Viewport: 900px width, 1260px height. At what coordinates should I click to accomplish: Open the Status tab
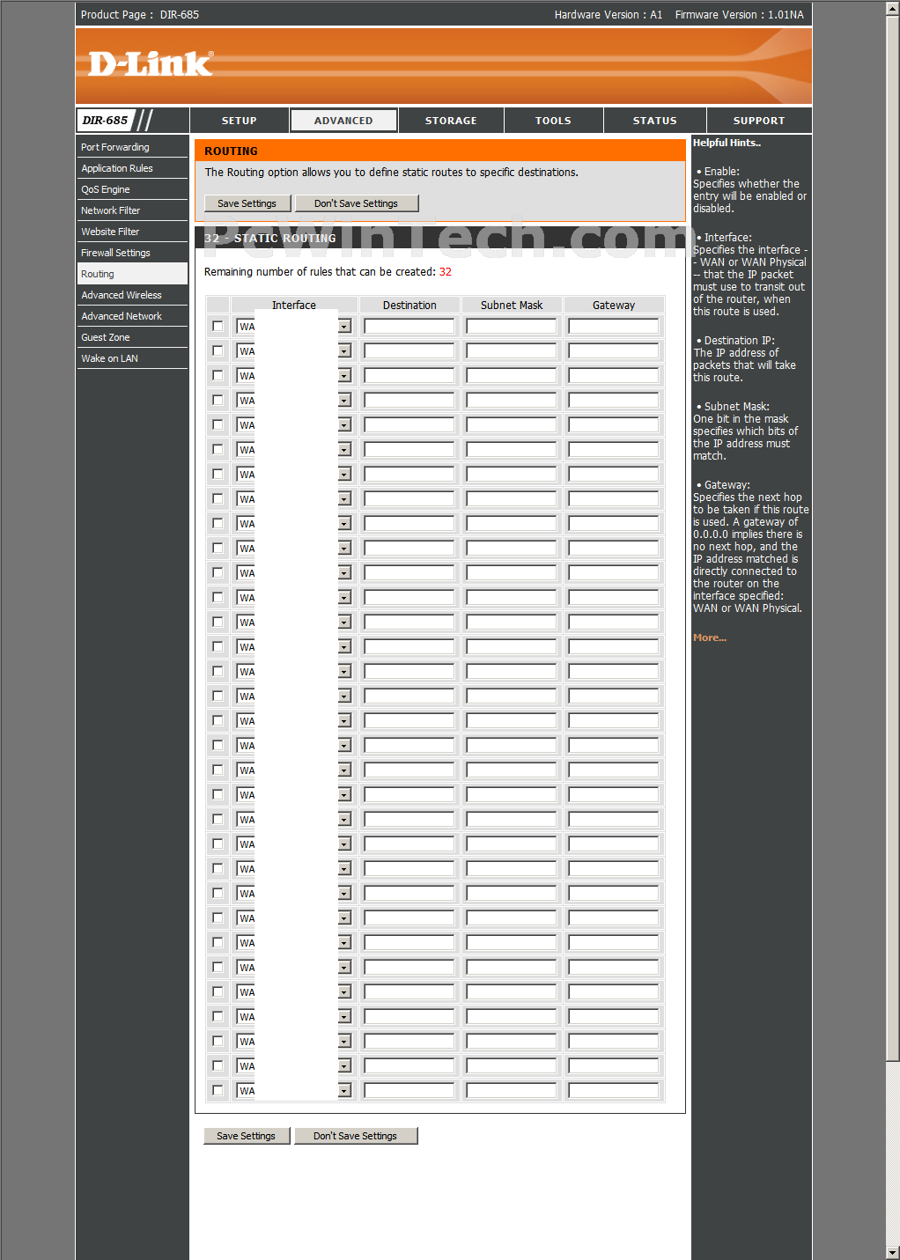pyautogui.click(x=655, y=121)
